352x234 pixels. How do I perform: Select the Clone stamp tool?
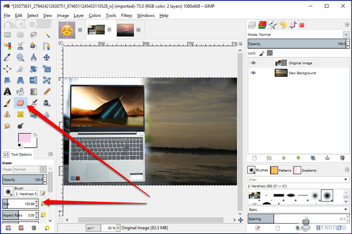(x=7, y=114)
